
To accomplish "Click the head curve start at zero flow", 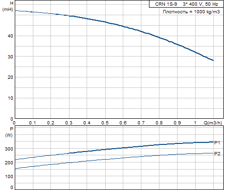I will (x=16, y=11).
